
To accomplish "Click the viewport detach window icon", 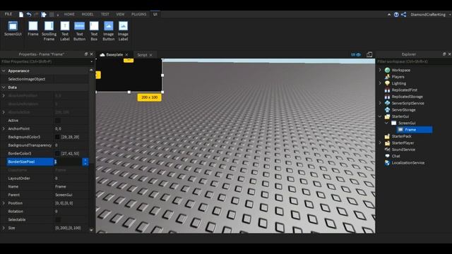I will point(369,54).
